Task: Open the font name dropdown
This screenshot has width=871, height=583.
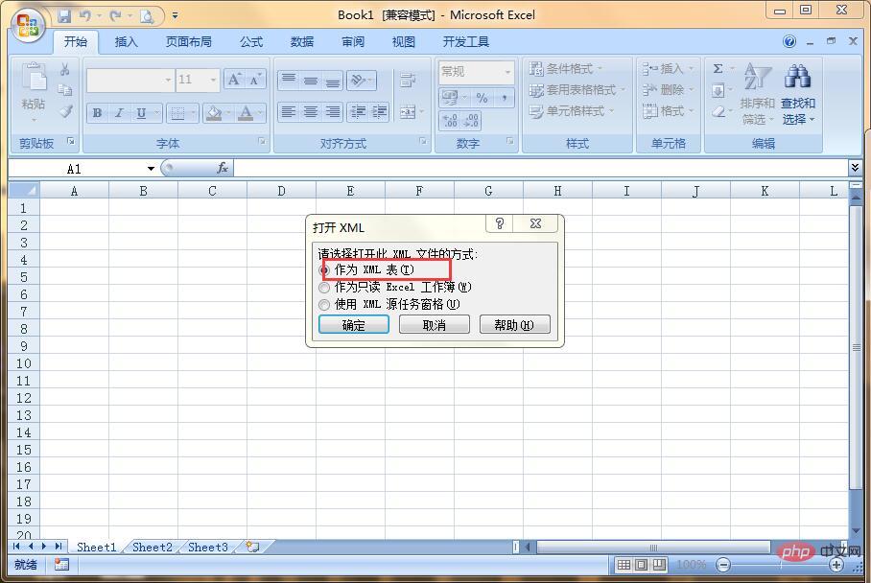Action: (168, 80)
